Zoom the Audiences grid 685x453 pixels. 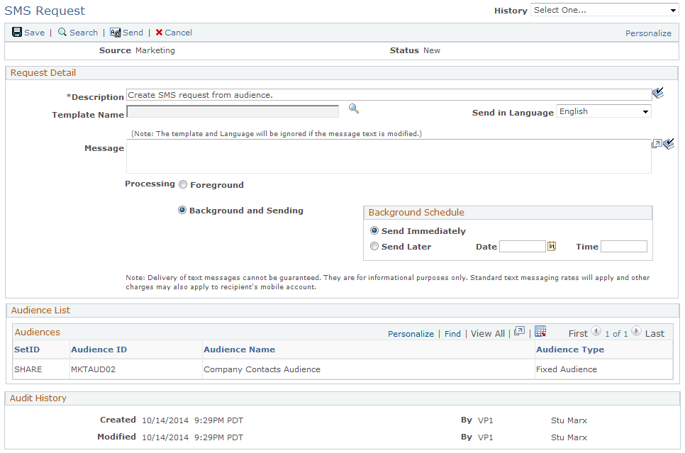pos(520,332)
